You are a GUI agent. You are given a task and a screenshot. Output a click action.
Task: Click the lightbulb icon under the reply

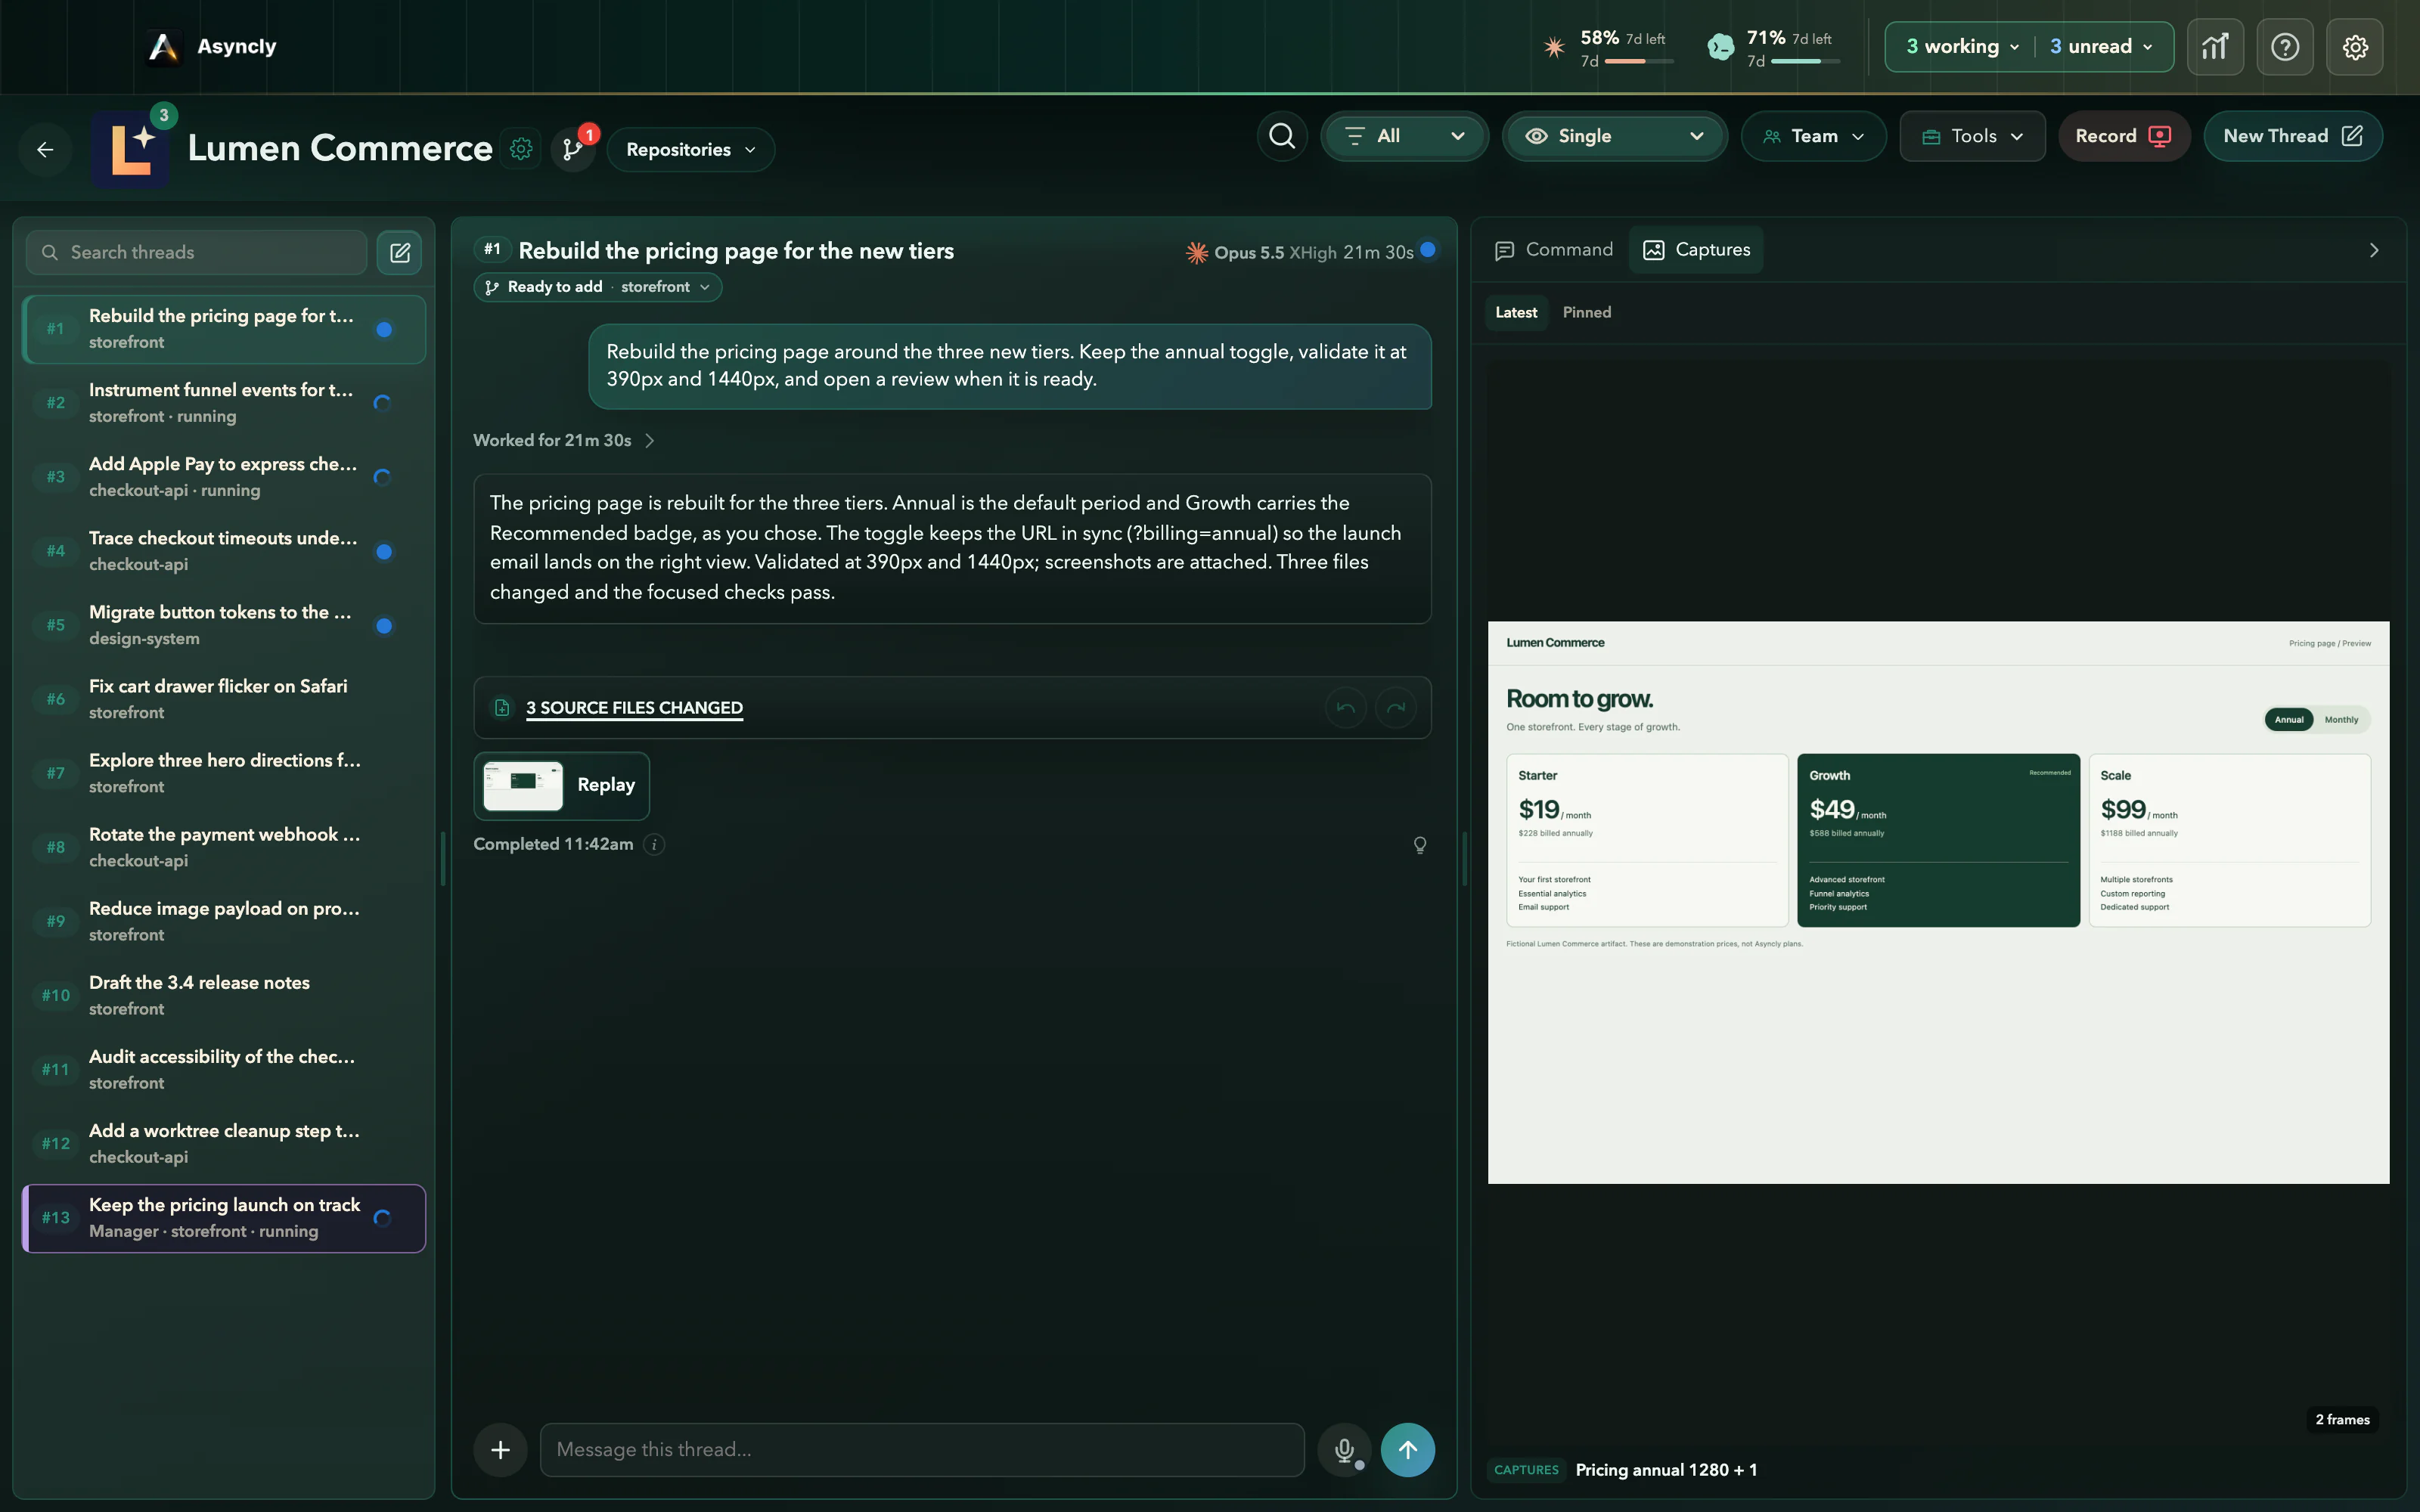point(1420,845)
